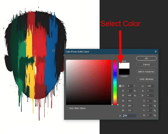Choose the G (green) radio button
This screenshot has height=134, width=168.
[120, 105]
